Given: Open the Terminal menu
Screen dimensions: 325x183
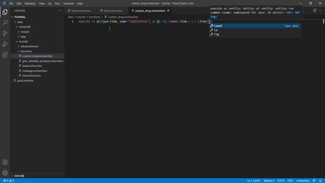Looking at the screenshot, I should pyautogui.click(x=69, y=4).
